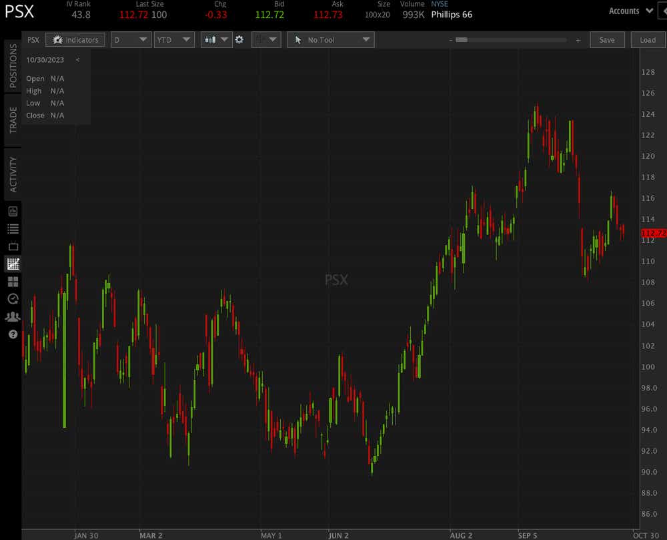Open the D timeframe dropdown
Screen dimensions: 667x540
point(131,39)
